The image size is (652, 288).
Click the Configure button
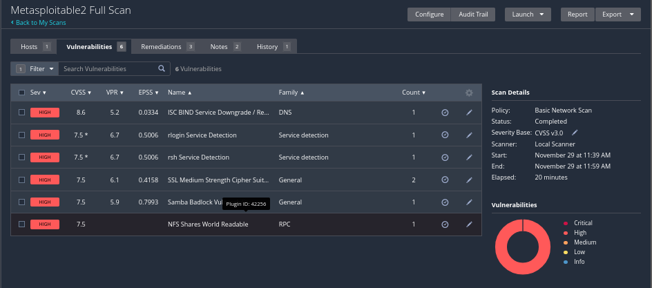[x=429, y=14]
